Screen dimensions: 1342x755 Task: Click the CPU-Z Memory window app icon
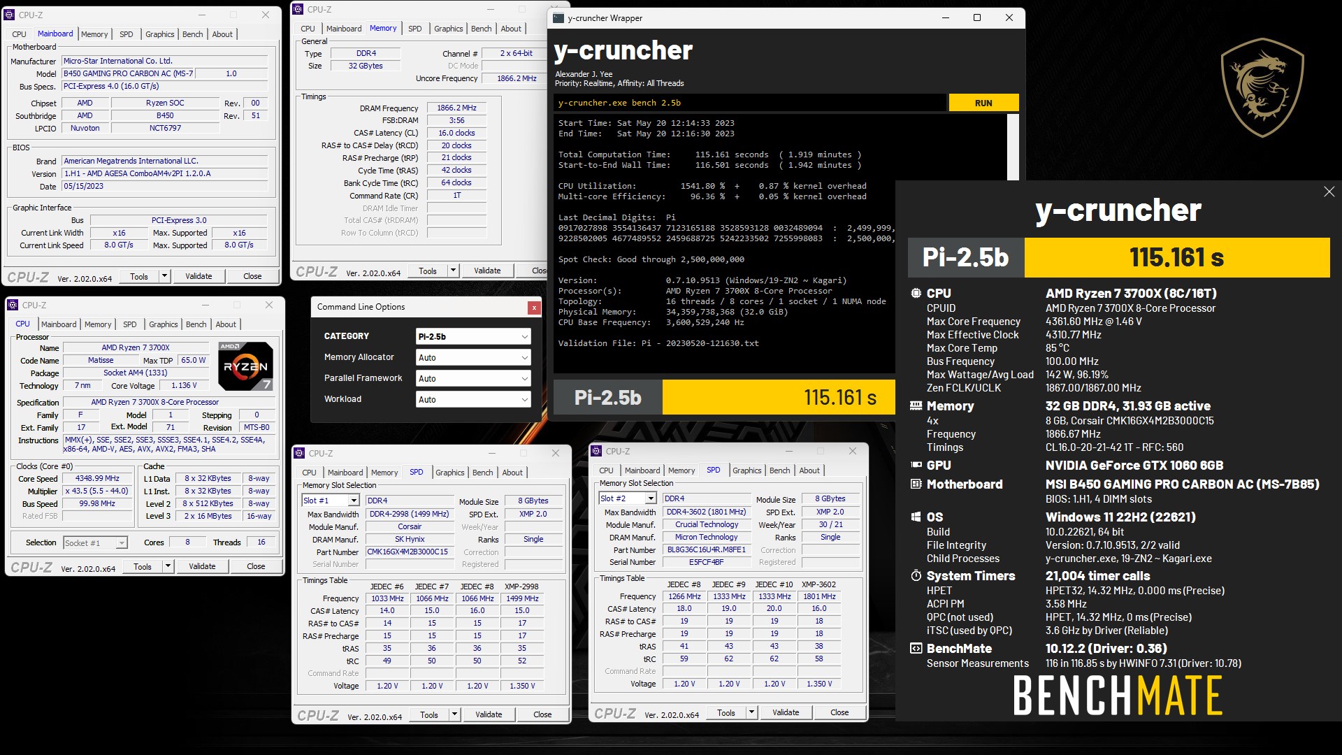pos(298,9)
